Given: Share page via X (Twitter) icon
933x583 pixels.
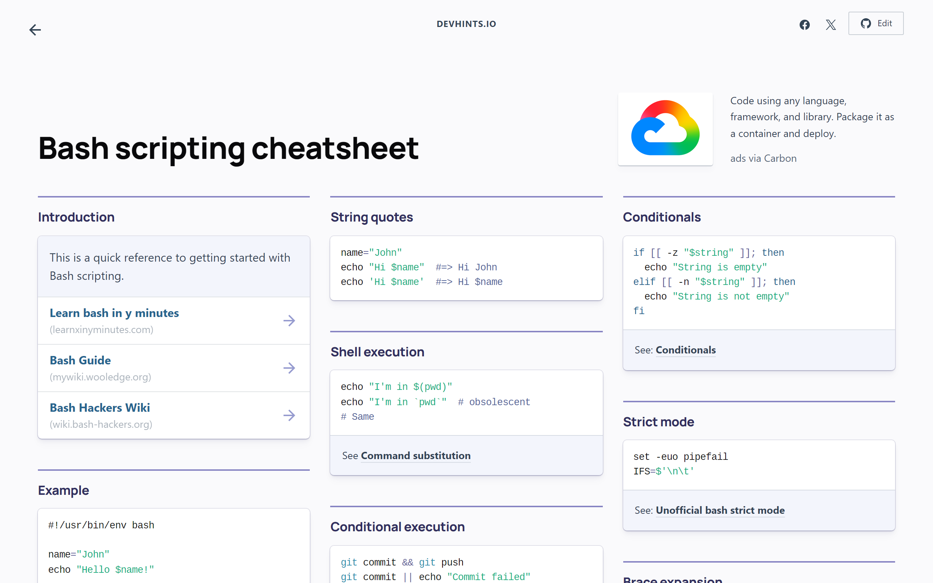Looking at the screenshot, I should click(831, 25).
